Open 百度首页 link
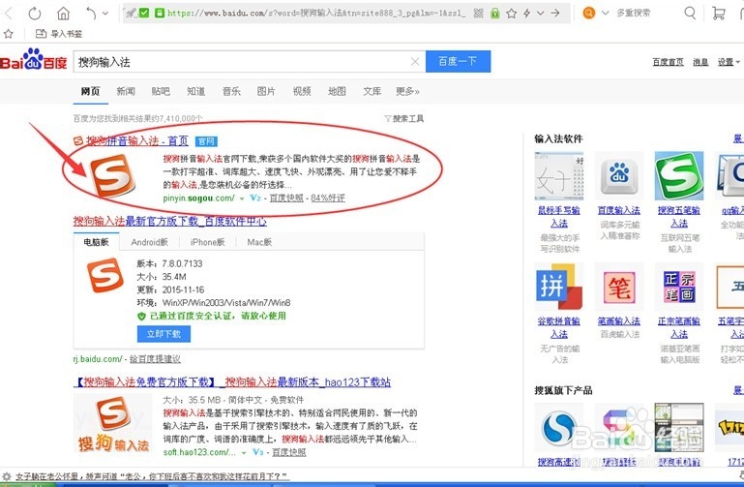Viewport: 744px width, 487px height. click(x=669, y=62)
